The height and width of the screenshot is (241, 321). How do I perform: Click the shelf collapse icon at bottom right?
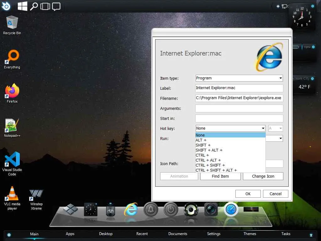tap(311, 235)
